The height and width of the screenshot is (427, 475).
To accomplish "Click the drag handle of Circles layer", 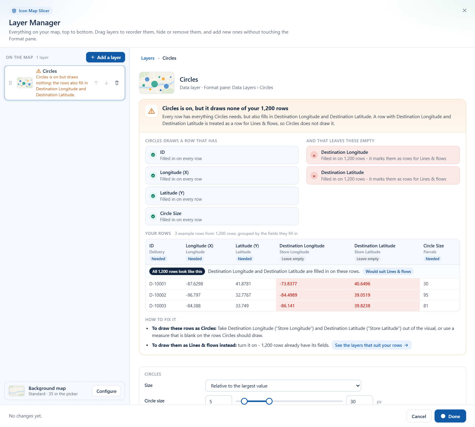I will [x=10, y=83].
